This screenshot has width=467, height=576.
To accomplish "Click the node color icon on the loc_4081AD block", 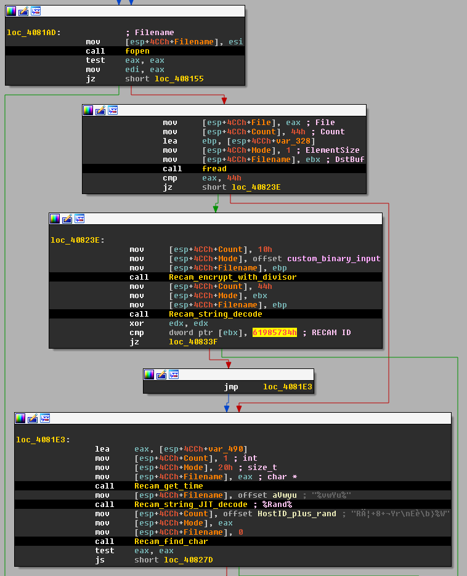I will [x=12, y=11].
